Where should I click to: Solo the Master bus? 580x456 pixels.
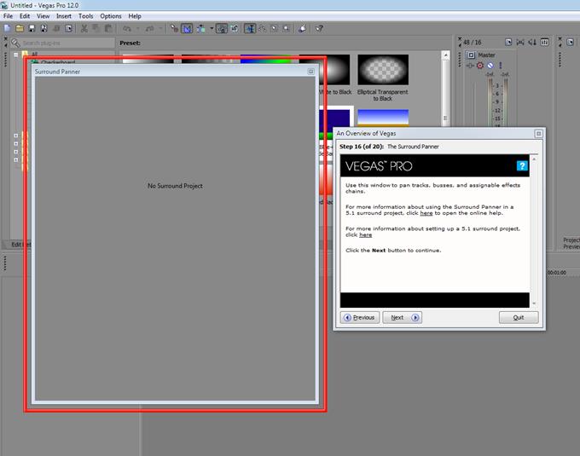[x=501, y=66]
